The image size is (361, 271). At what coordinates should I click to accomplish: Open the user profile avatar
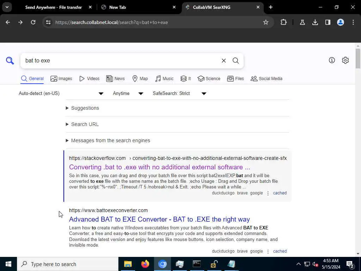(340, 22)
